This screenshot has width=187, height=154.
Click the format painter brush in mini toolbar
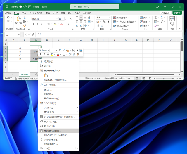78,54
